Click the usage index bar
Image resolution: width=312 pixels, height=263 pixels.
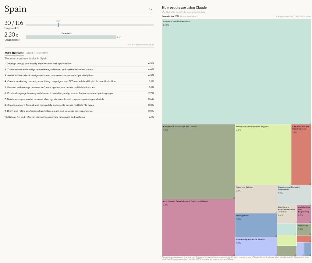pos(71,37)
